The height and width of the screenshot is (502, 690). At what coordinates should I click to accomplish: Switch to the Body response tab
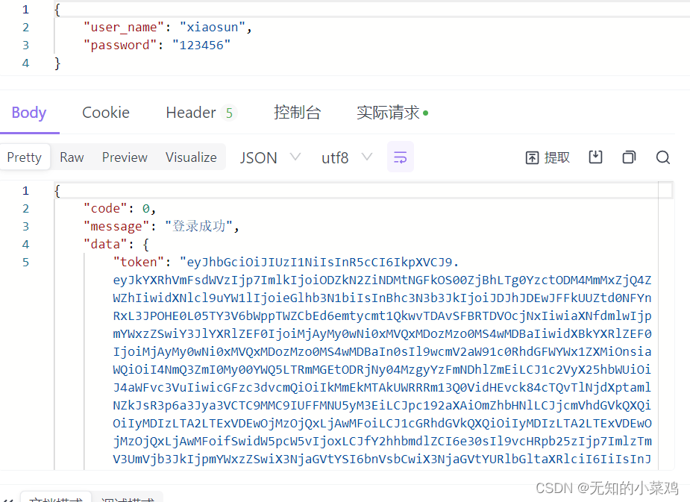tap(29, 113)
